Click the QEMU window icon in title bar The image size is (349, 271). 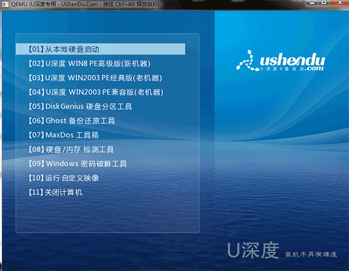(5, 4)
